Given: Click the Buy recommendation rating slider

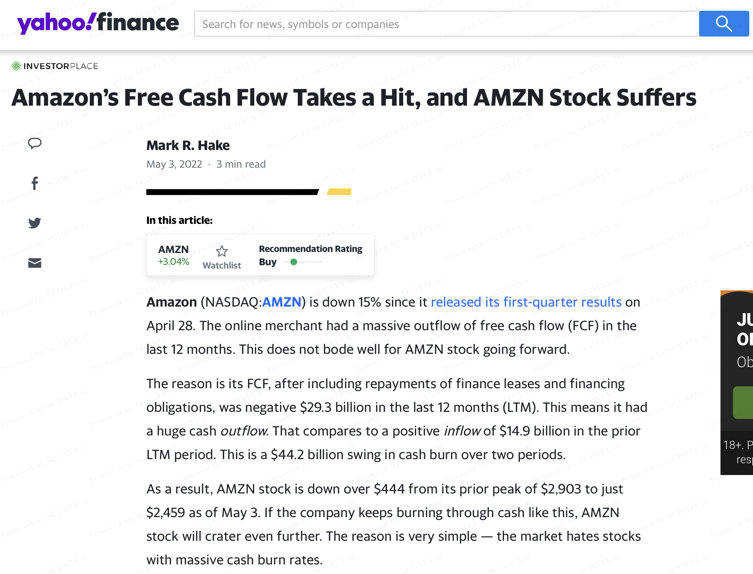Looking at the screenshot, I should (303, 262).
